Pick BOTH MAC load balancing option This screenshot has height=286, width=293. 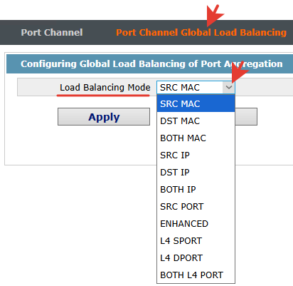point(196,138)
